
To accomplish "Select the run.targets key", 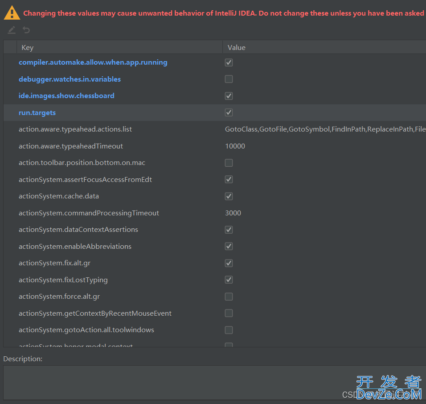I will tap(37, 112).
